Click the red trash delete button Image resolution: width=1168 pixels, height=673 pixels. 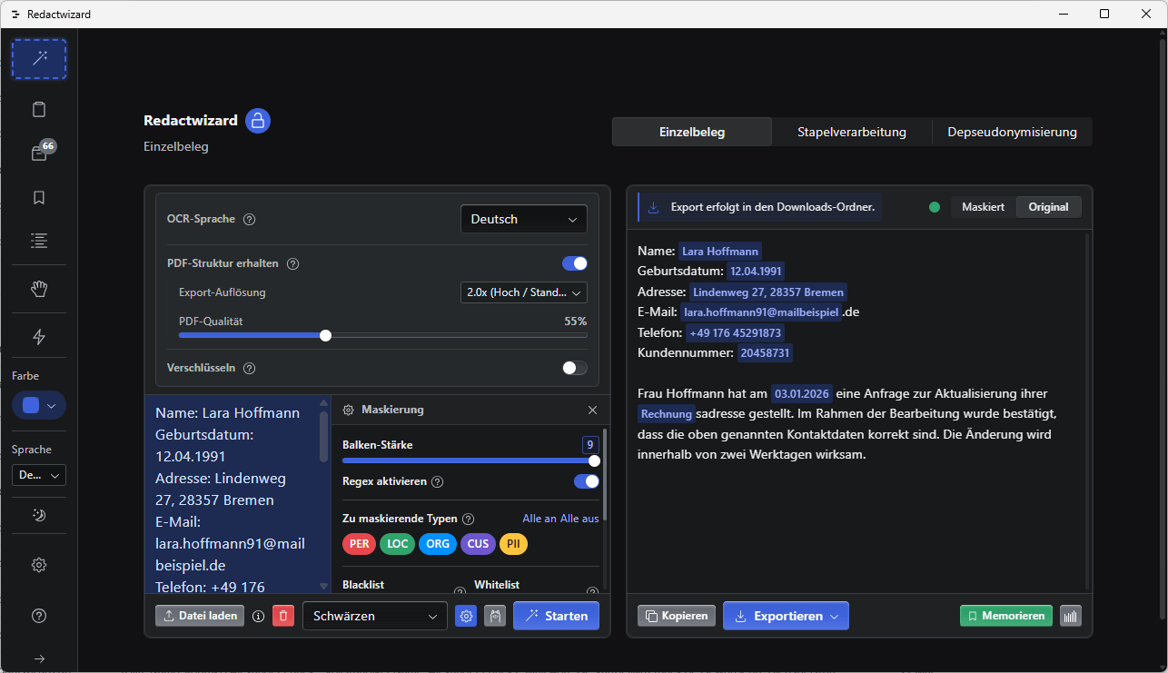[283, 616]
